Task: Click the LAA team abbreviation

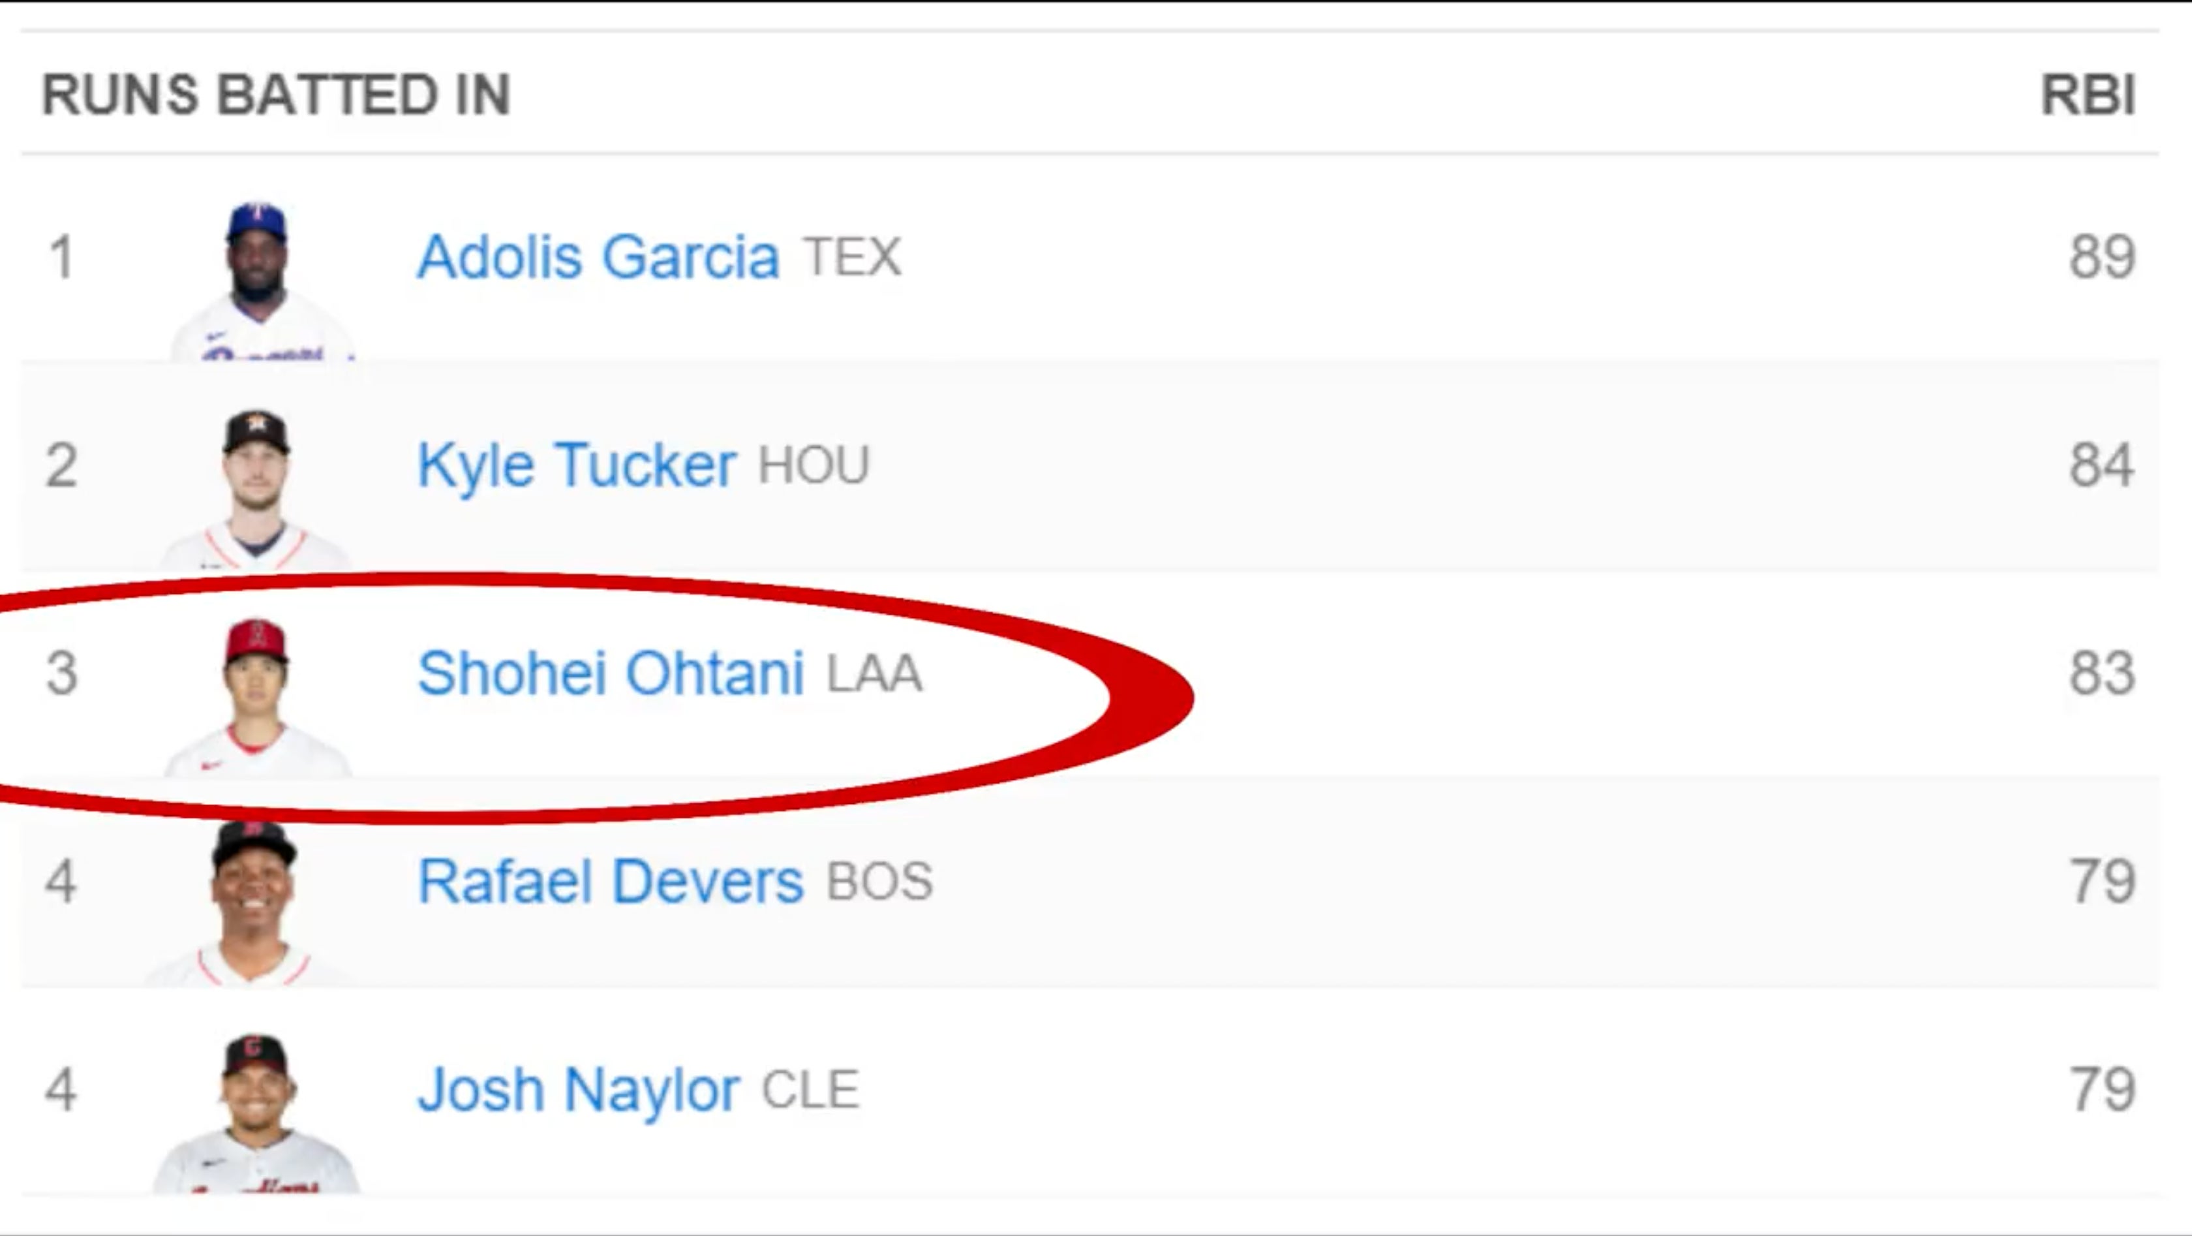Action: coord(874,674)
